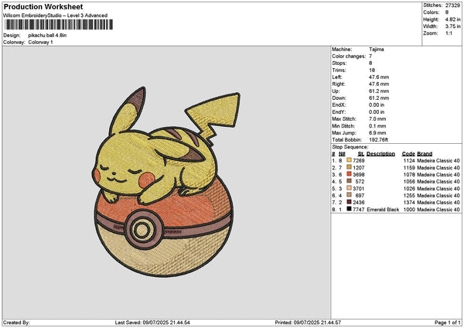Click the Code column header
Image resolution: width=464 pixels, height=328 pixels.
[408, 154]
